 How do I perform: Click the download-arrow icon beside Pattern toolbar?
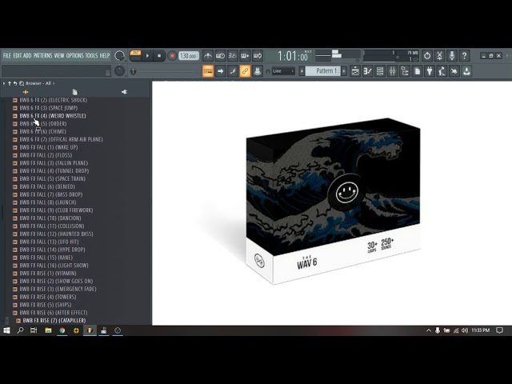(466, 71)
